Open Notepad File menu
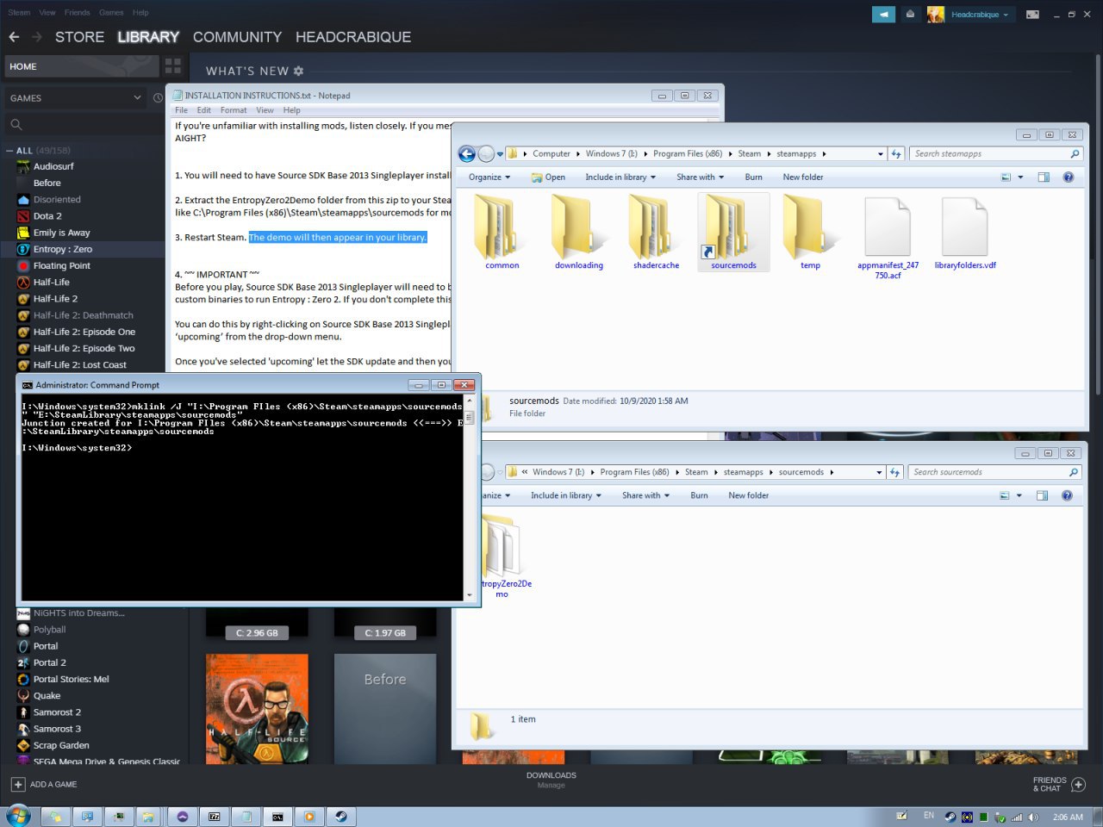 tap(181, 110)
